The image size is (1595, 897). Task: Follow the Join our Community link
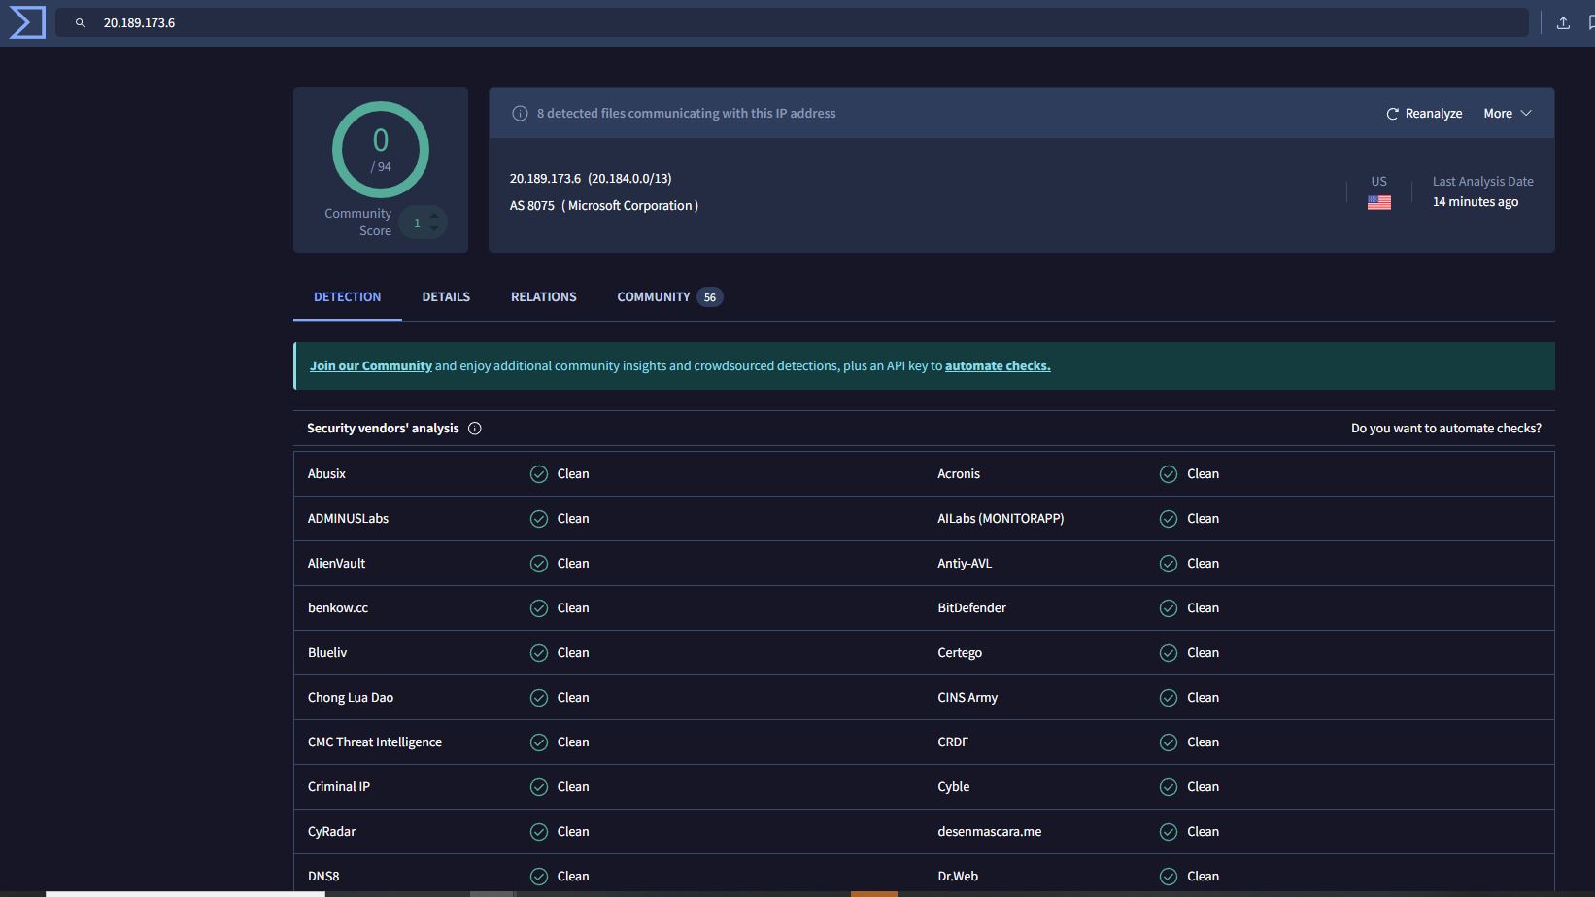pyautogui.click(x=370, y=366)
